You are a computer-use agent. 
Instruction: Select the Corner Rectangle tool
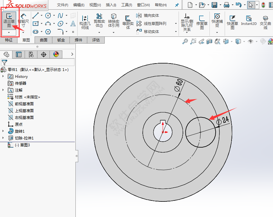coord(36,23)
